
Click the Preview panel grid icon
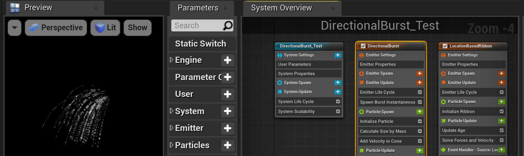pos(15,8)
